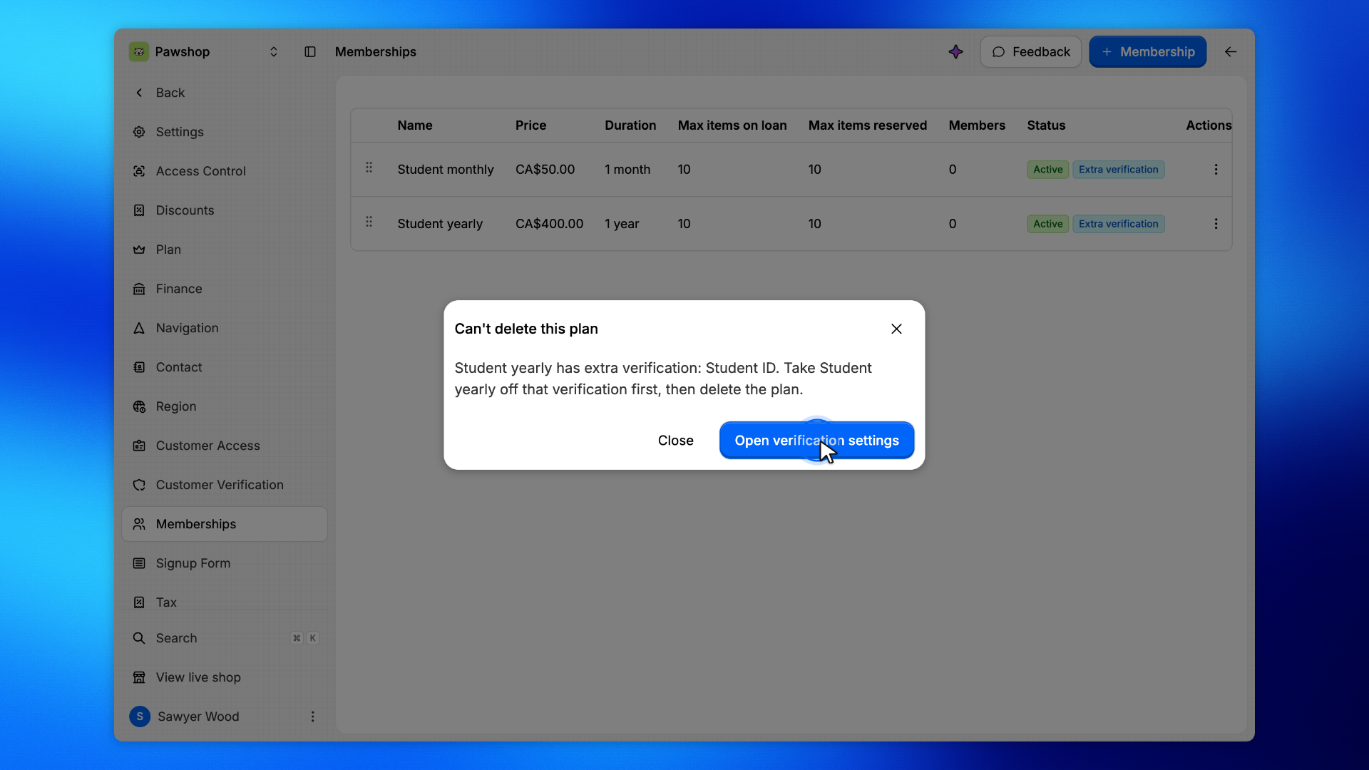The width and height of the screenshot is (1369, 770).
Task: Select the Tax receipt icon
Action: [x=139, y=602]
